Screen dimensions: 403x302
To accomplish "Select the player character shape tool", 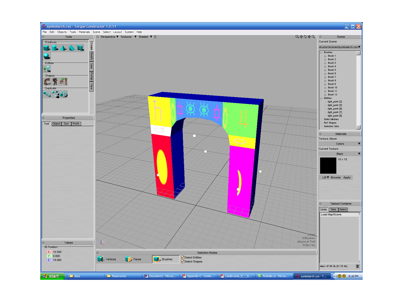I will pos(55,81).
